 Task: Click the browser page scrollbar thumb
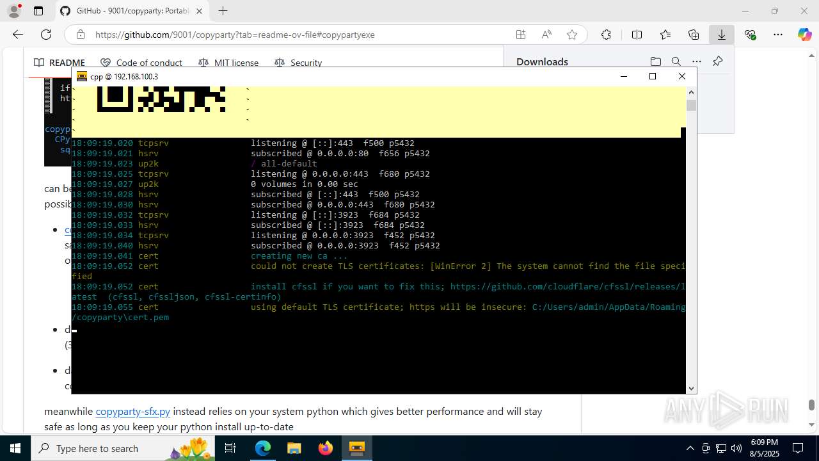click(811, 405)
